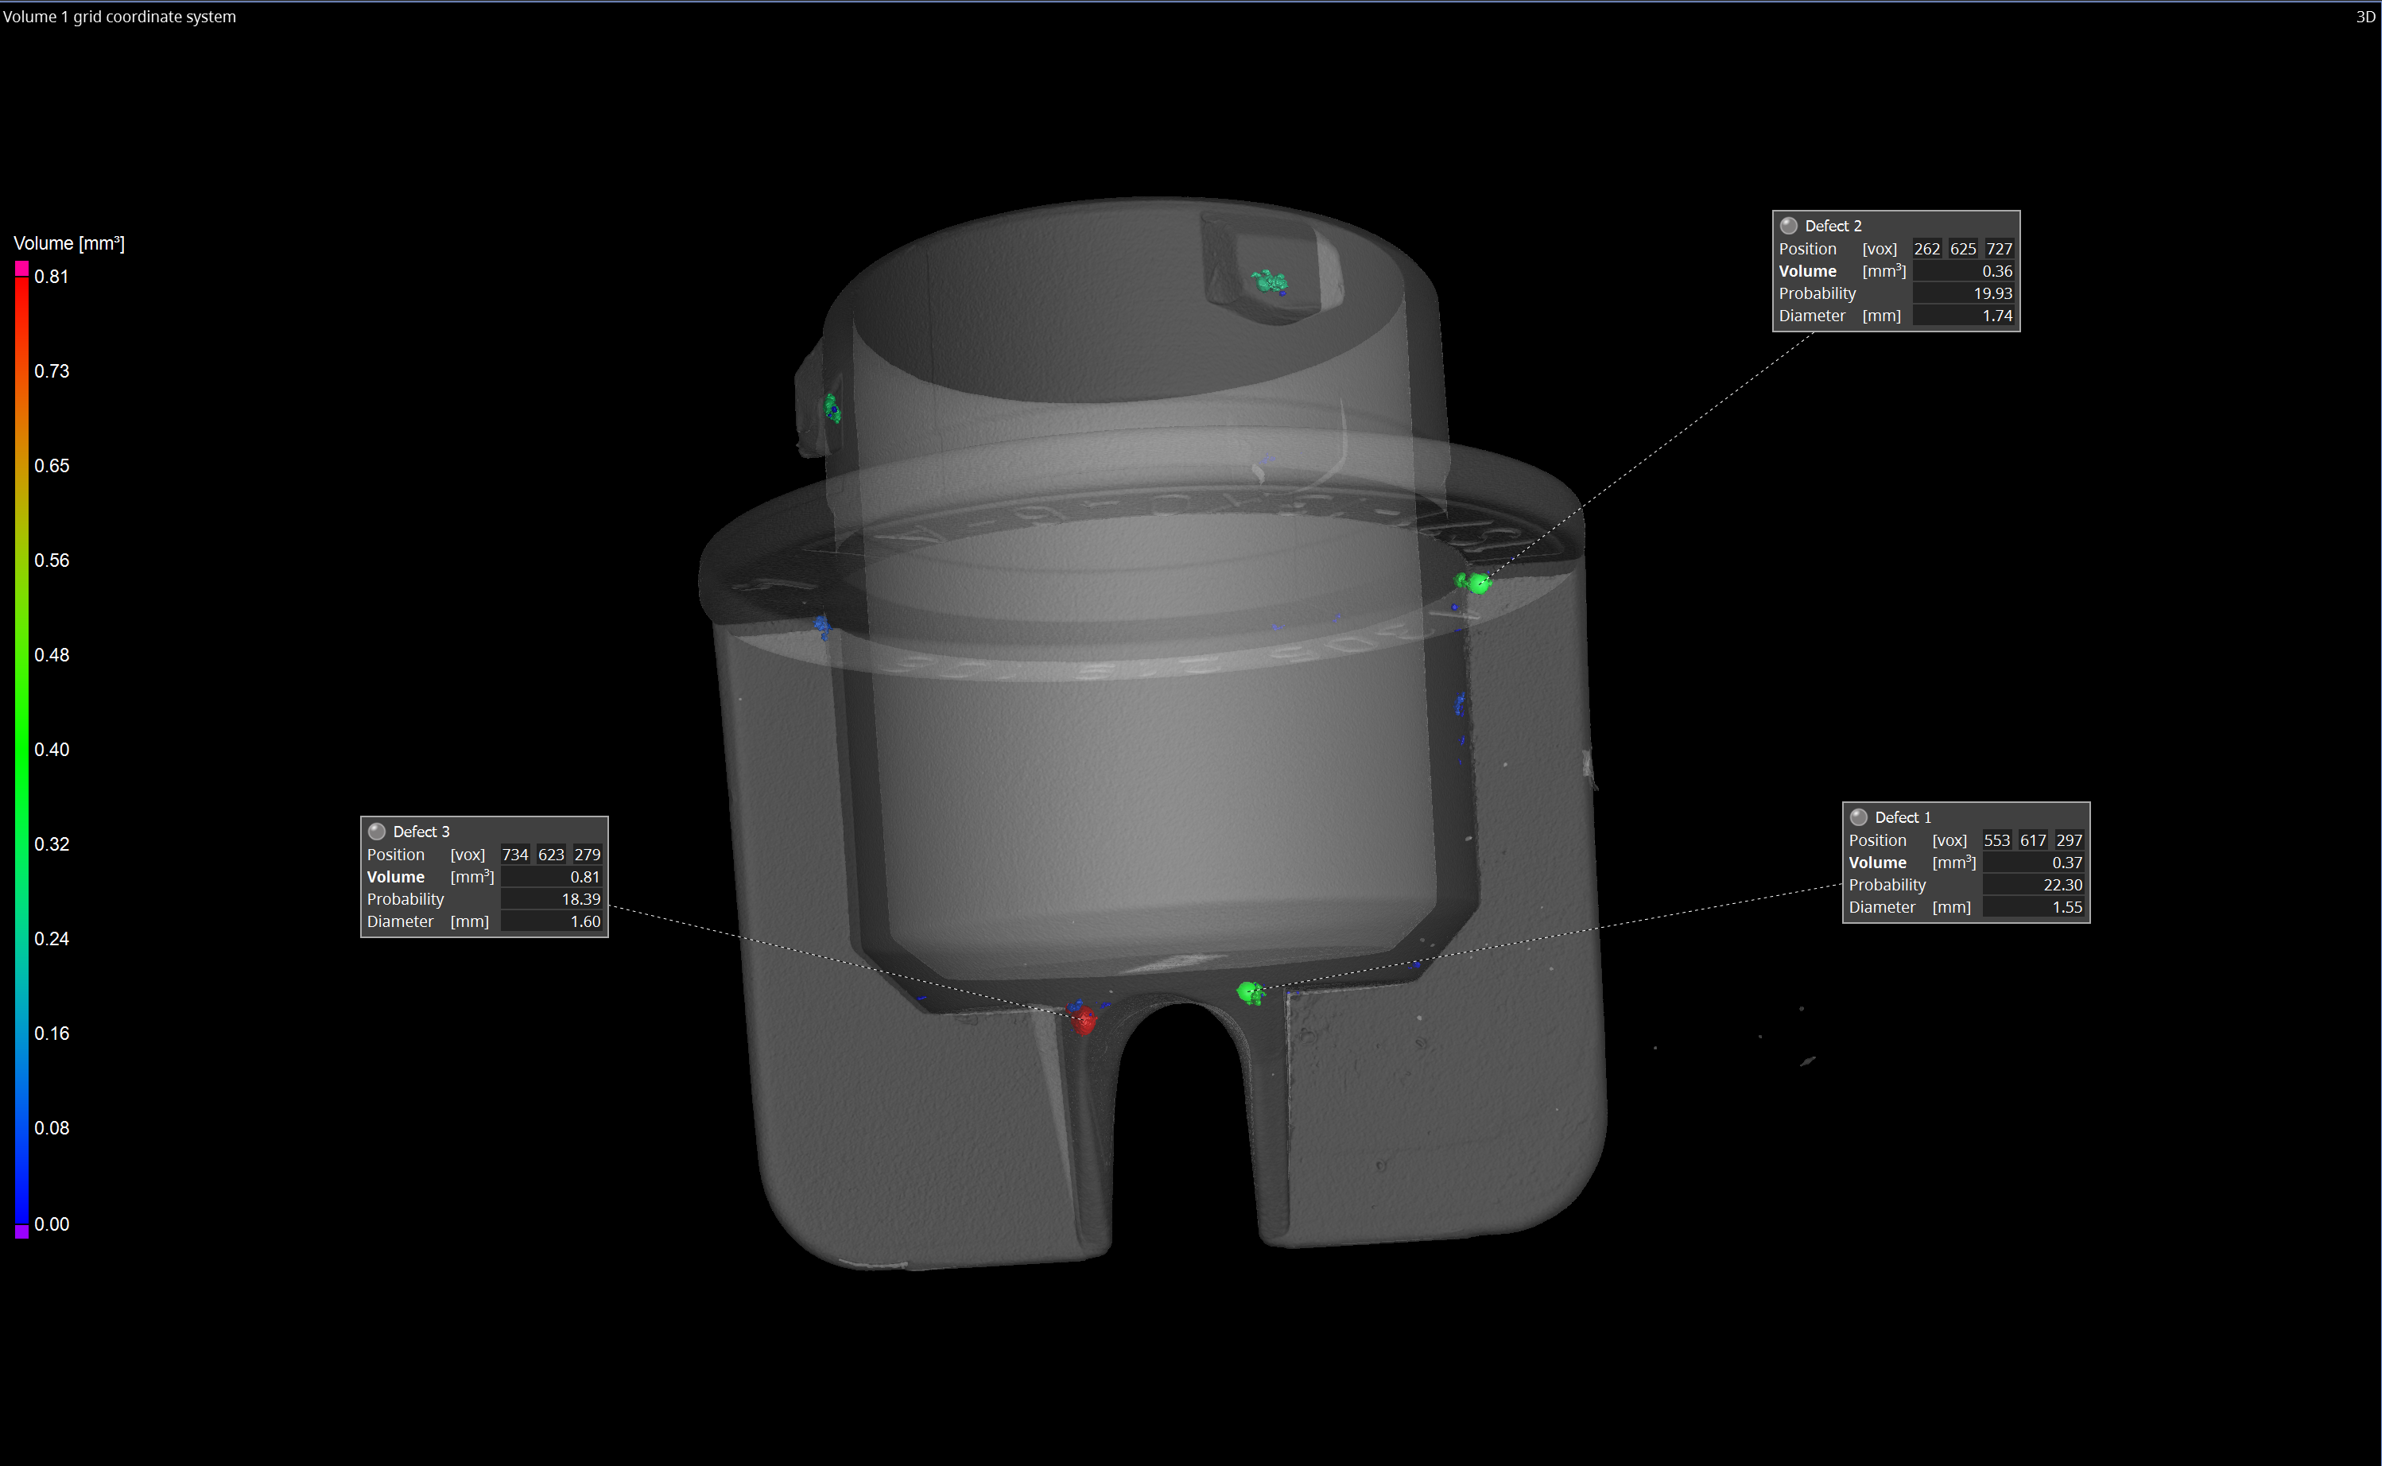
Task: Click the Defect 3 volume value 0.81
Action: 584,878
